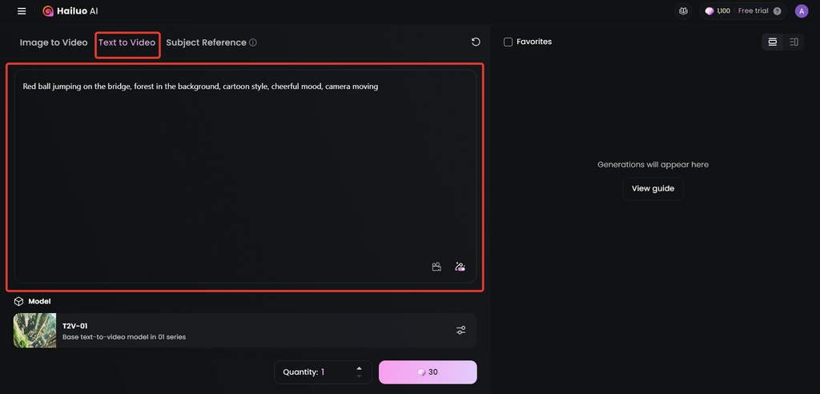Open the hamburger menu
Viewport: 820px width, 394px height.
(22, 11)
